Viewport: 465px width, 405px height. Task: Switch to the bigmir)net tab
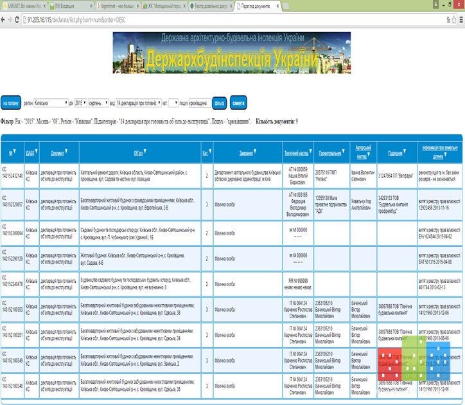118,6
